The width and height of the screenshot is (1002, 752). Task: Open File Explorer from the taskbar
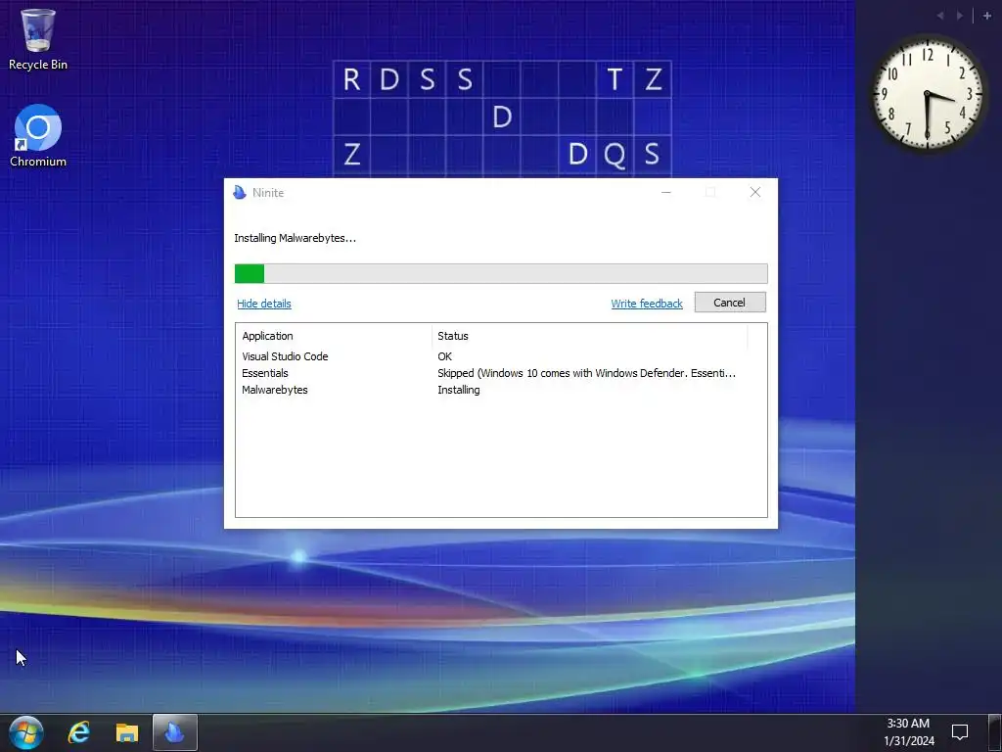pyautogui.click(x=127, y=732)
